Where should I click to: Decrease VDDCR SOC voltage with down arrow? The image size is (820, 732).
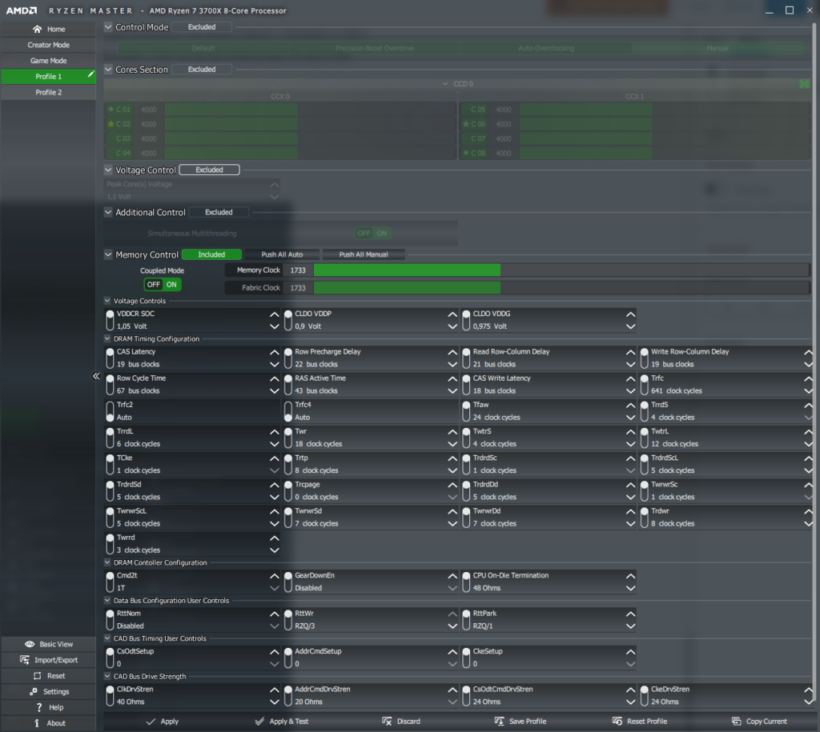pyautogui.click(x=274, y=326)
